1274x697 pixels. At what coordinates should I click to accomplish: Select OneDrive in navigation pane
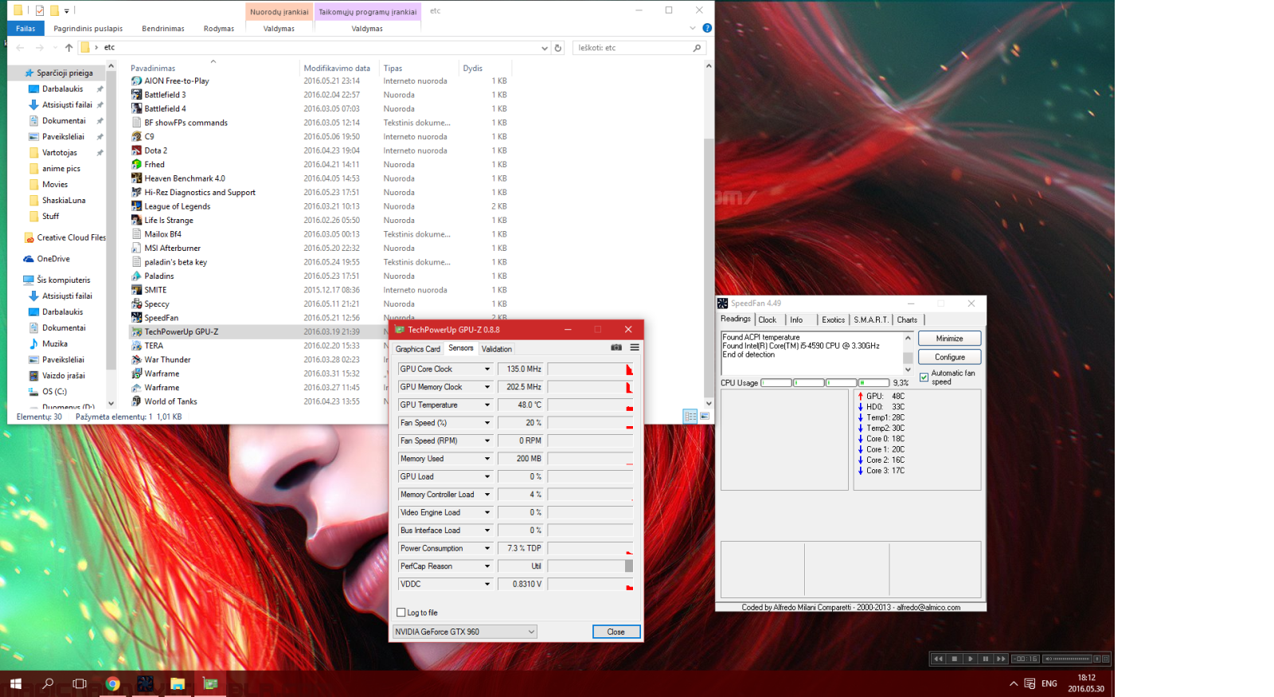tap(53, 259)
